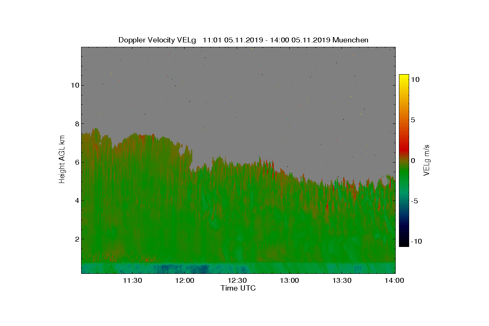Click the colorbar tick label 5

click(413, 120)
